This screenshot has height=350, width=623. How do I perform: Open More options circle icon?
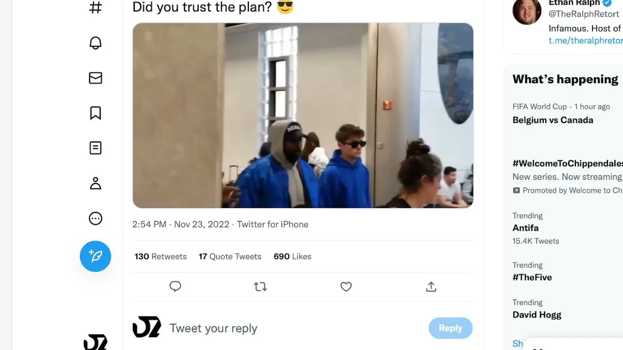95,219
